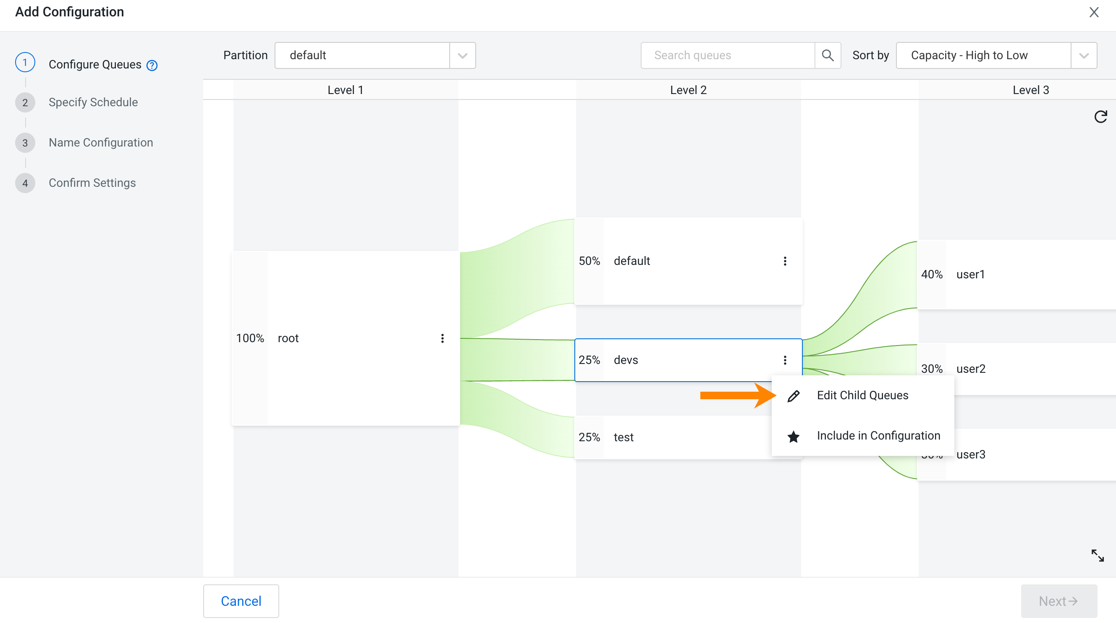Viewport: 1116px width, 623px height.
Task: Open the kebab menu on the default queue
Action: click(x=785, y=261)
